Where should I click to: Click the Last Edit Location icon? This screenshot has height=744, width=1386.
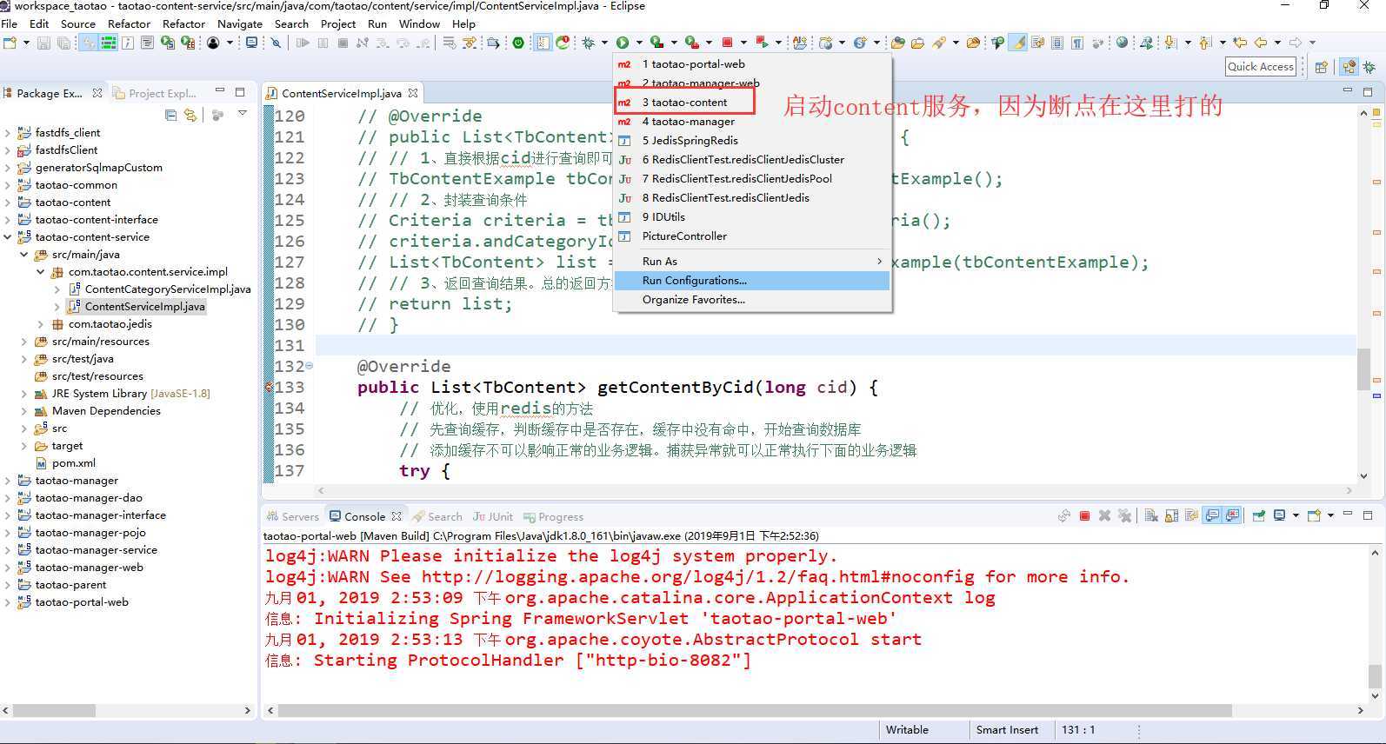(1241, 43)
